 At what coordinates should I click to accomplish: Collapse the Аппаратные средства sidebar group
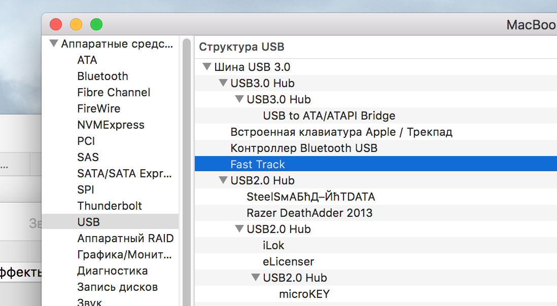pyautogui.click(x=54, y=44)
